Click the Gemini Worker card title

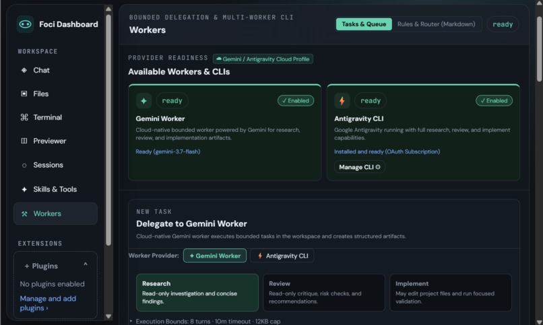click(160, 118)
